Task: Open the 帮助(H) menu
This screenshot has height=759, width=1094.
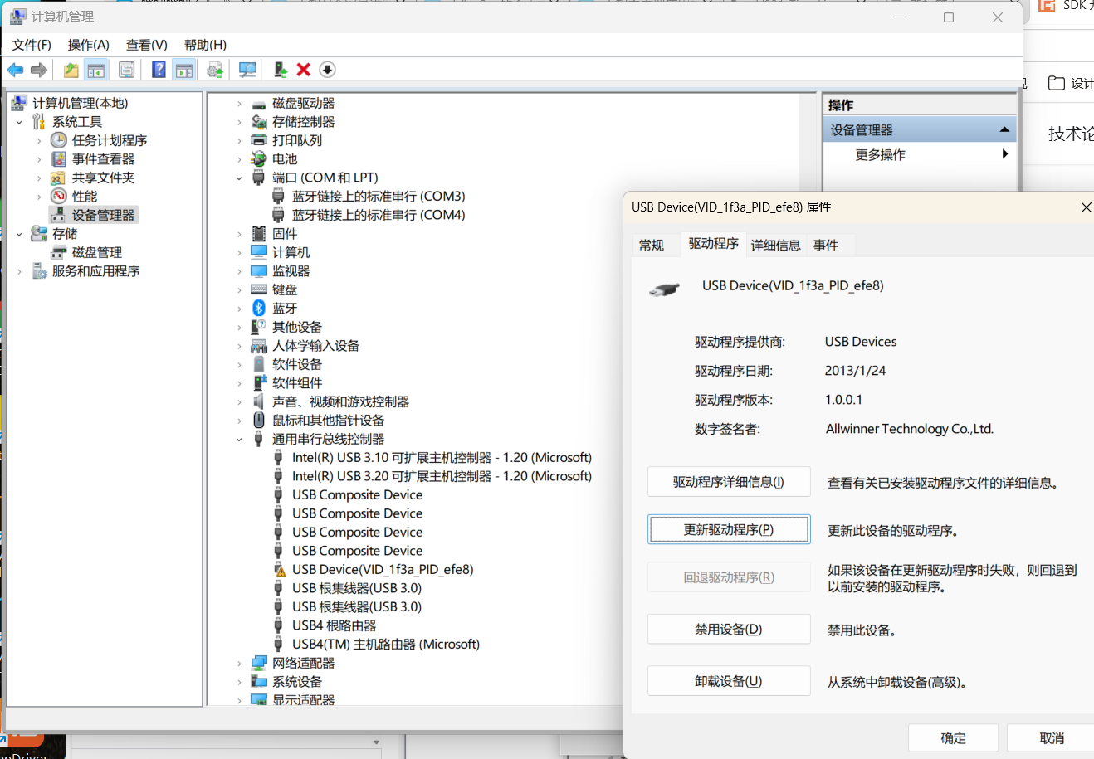Action: (x=205, y=45)
